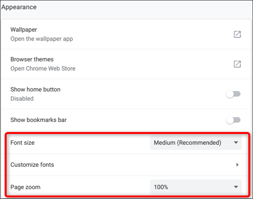
Task: Click the Appearance section heading
Action: (19, 7)
